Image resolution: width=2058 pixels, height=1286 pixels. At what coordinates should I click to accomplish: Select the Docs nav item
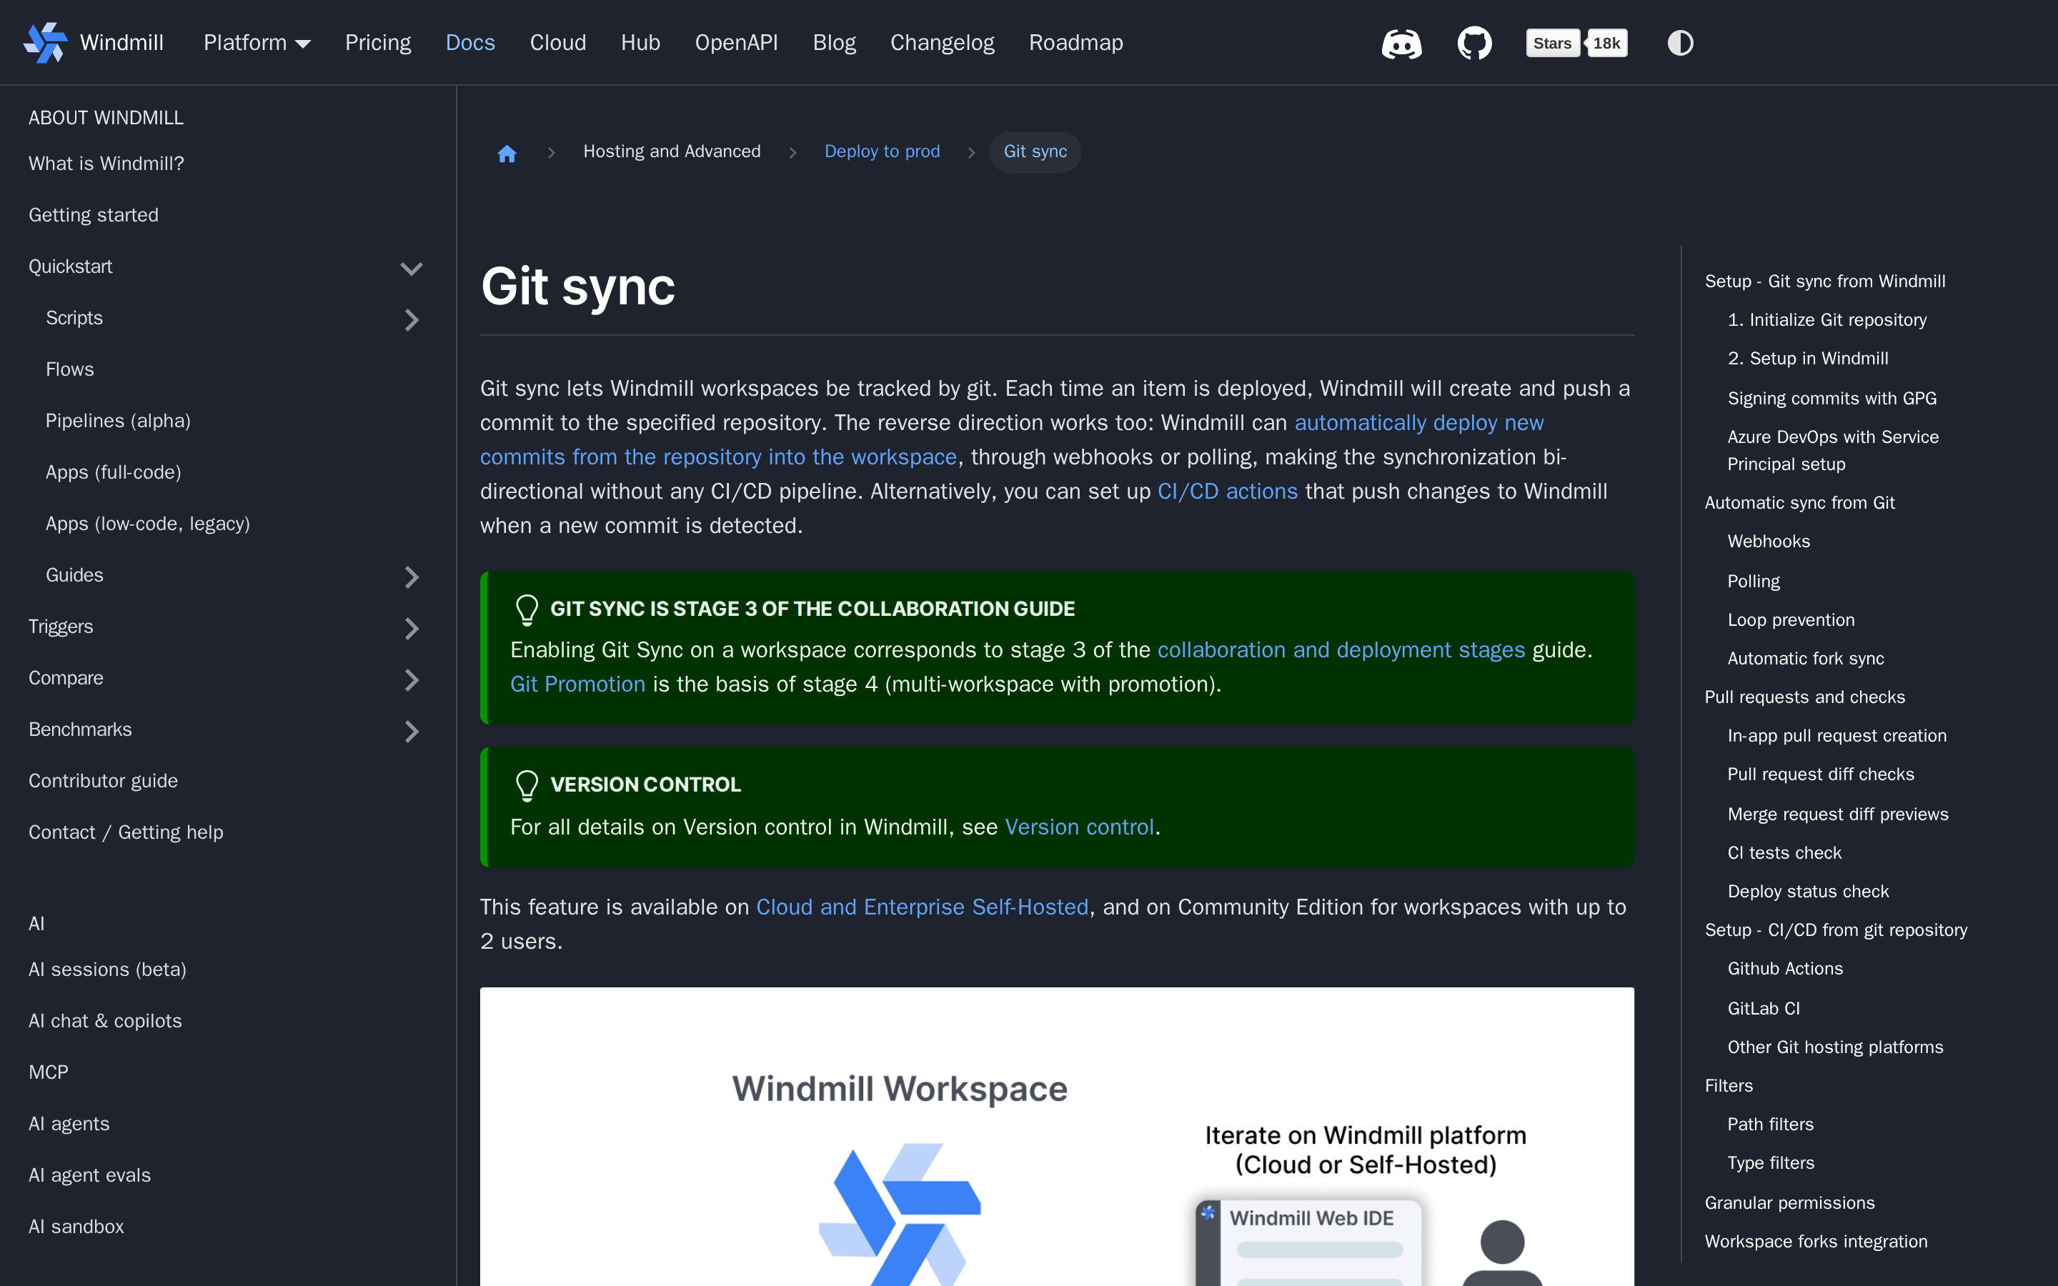tap(470, 43)
